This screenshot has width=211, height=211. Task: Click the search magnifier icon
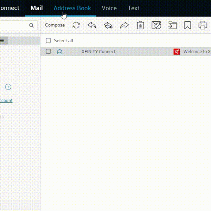(x=31, y=25)
